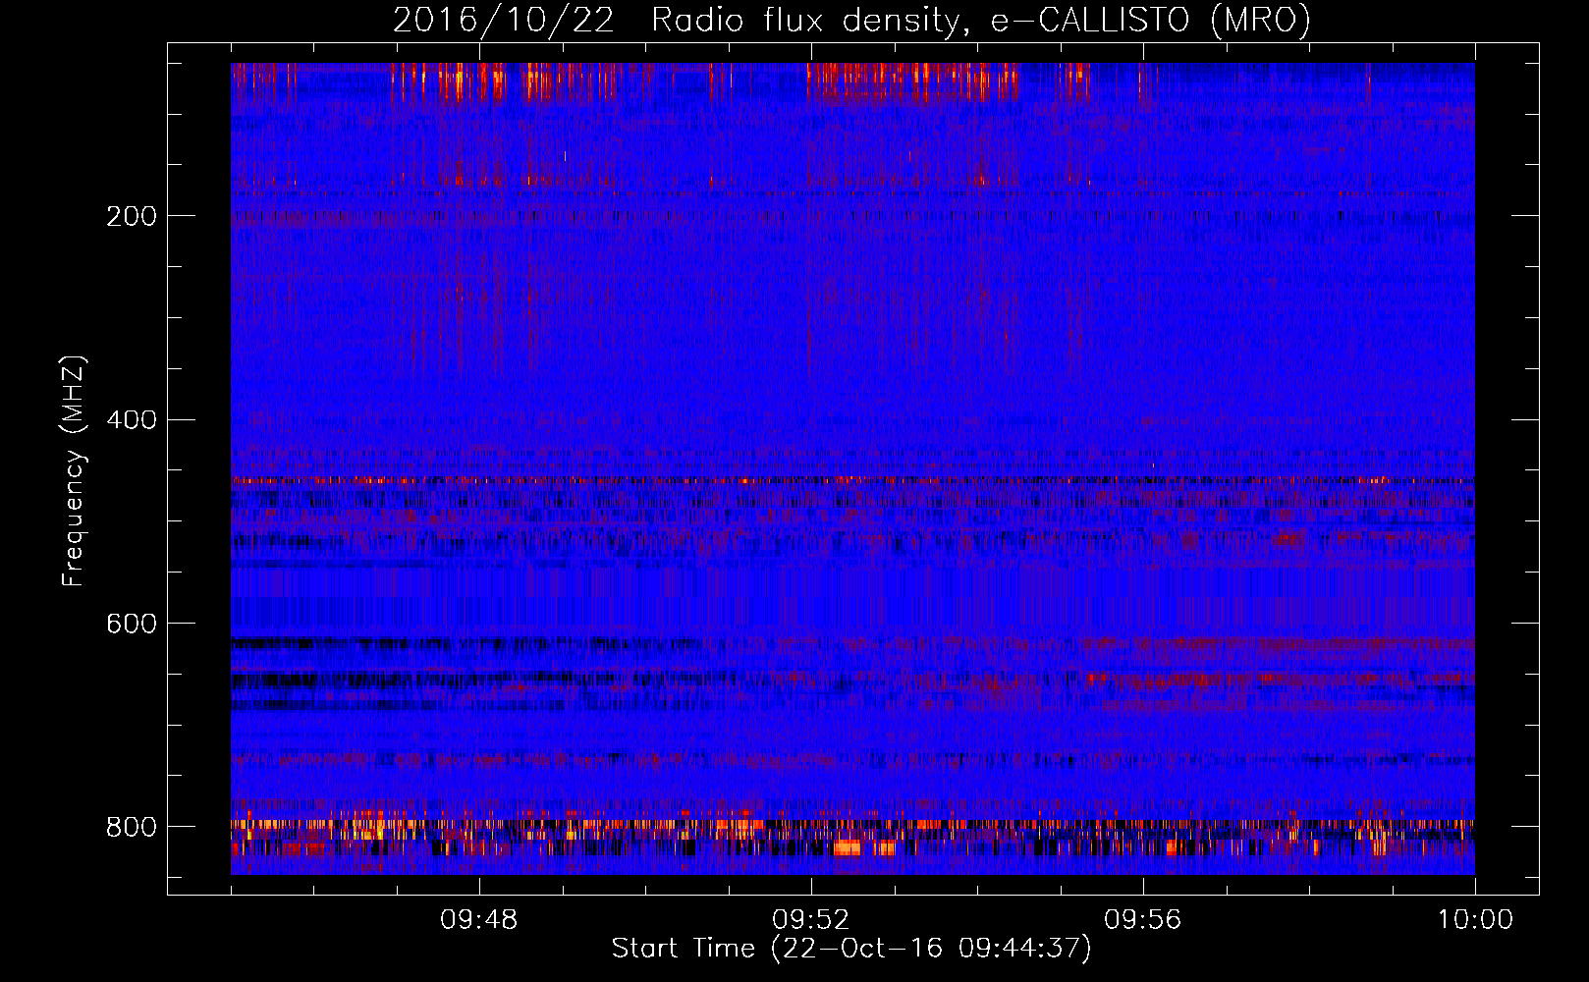Click the 10:00 time tick label

1475,920
